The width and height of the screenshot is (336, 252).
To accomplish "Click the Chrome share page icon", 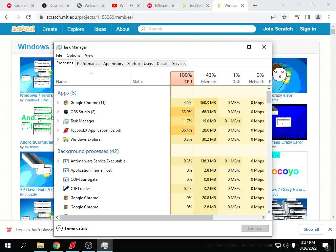I will (274, 17).
